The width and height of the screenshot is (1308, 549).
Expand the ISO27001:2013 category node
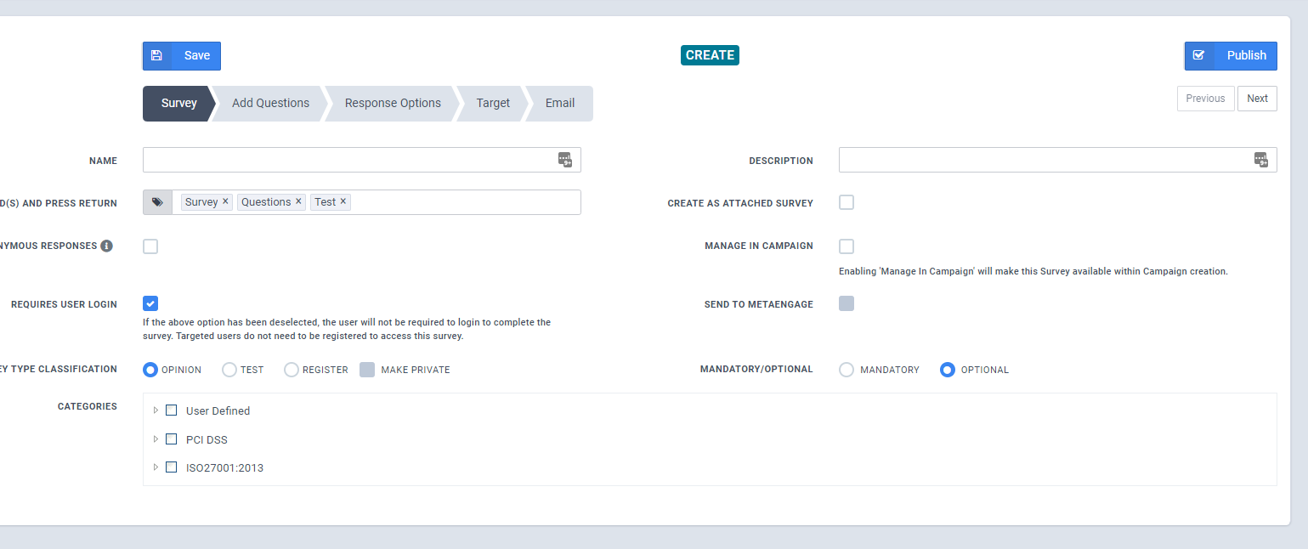156,467
